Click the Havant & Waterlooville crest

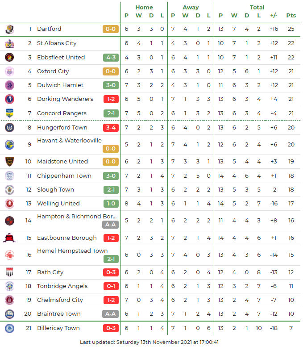tap(9, 144)
